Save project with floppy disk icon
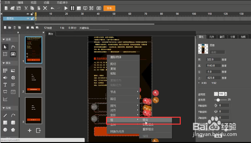251x143 pixels. (x=19, y=8)
